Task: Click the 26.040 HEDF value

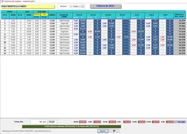Action: pos(97,32)
